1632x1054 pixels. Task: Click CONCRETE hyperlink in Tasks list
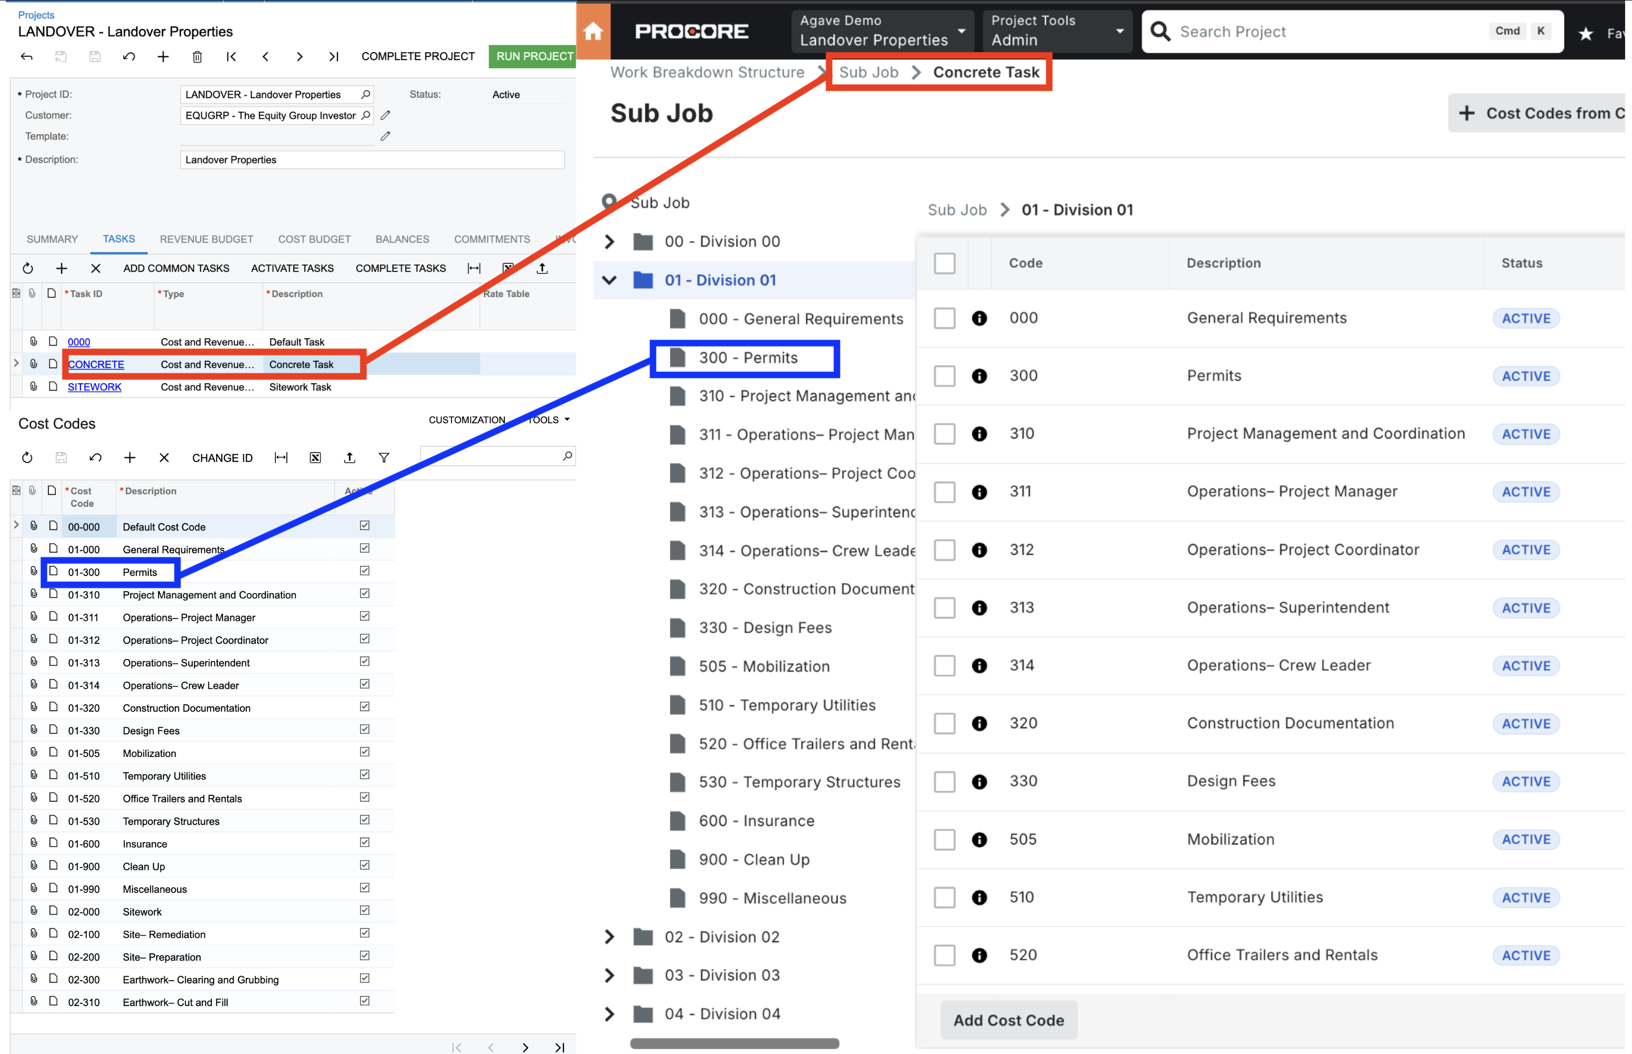coord(95,364)
